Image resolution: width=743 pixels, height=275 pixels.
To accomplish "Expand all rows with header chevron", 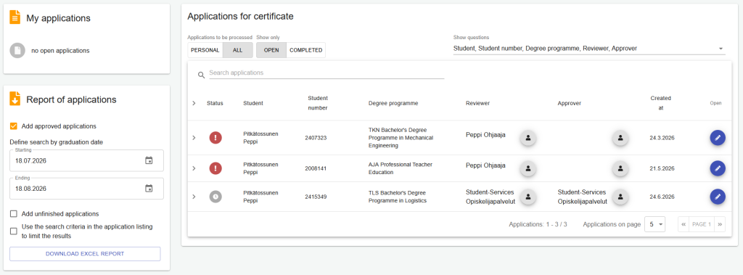I will click(x=194, y=103).
